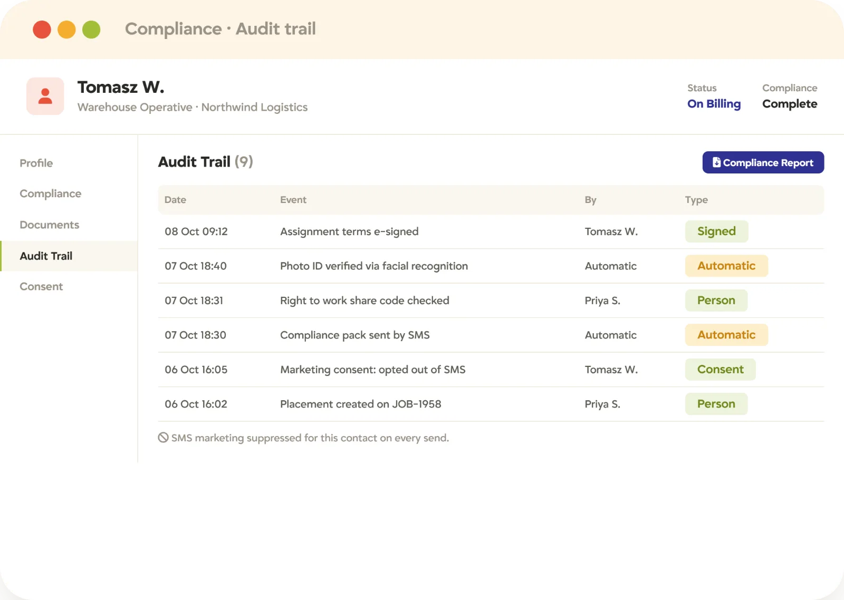This screenshot has width=844, height=600.
Task: Download the Compliance Report
Action: pyautogui.click(x=763, y=162)
